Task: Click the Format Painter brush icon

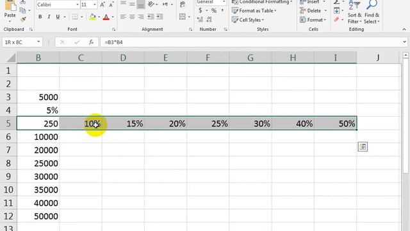Action: [23, 19]
